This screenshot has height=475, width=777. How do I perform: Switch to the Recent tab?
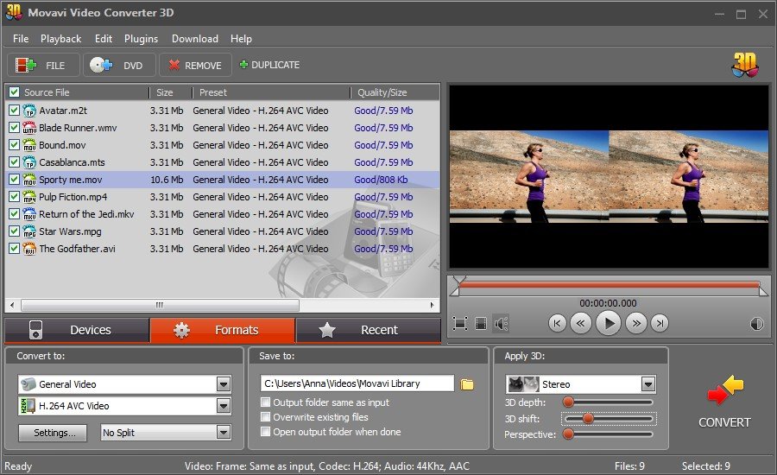coord(368,330)
